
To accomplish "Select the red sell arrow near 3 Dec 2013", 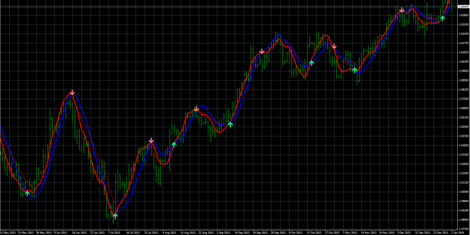I will (401, 10).
